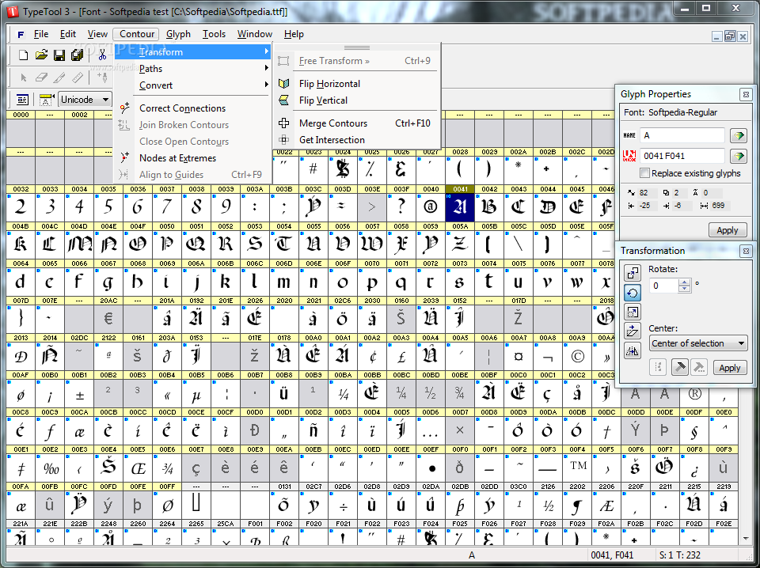
Task: Click the Flip Horizontal icon in submenu
Action: (284, 84)
